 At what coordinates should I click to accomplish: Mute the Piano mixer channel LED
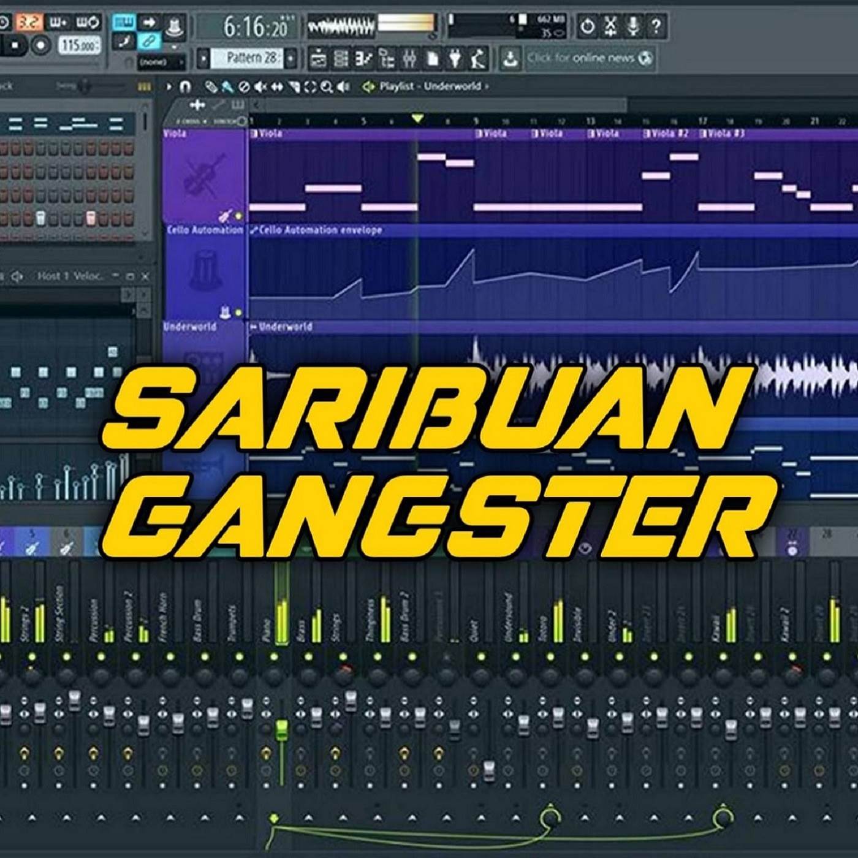(x=274, y=657)
